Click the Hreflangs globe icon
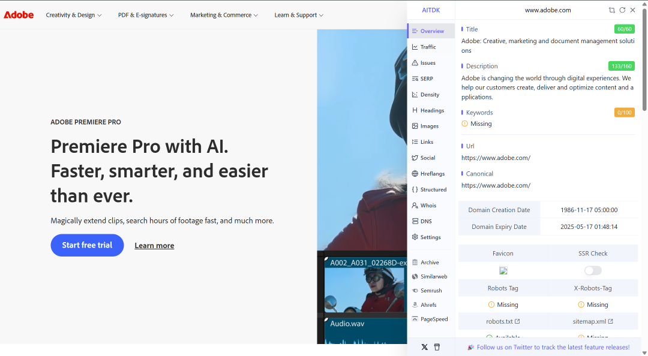Viewport: 648px width, 356px height. tap(415, 173)
